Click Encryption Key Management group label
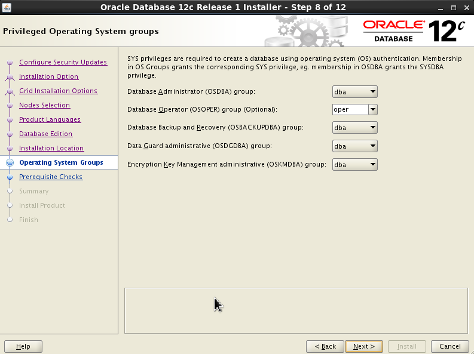This screenshot has height=354, width=474. (x=227, y=165)
